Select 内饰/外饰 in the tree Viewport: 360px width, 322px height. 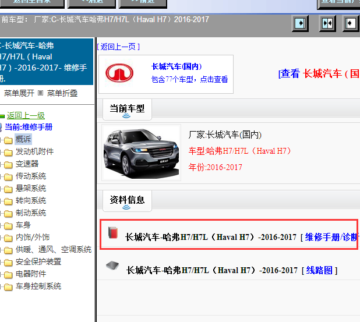[33, 237]
